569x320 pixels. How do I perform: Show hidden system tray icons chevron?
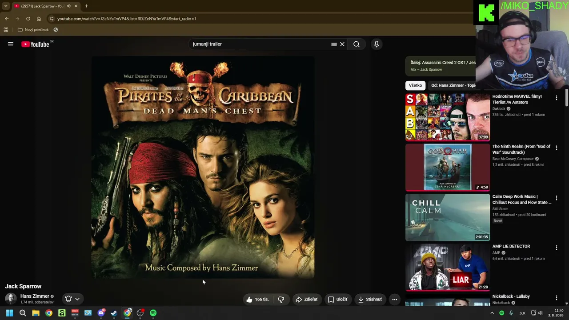point(492,313)
